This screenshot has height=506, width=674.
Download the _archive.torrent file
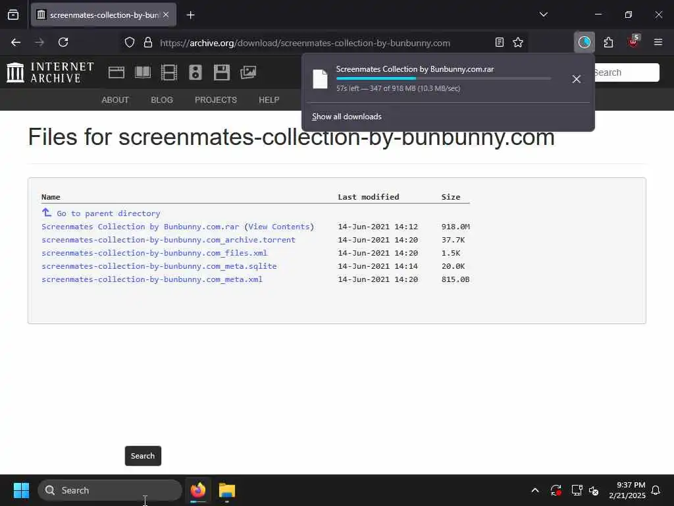(x=168, y=240)
